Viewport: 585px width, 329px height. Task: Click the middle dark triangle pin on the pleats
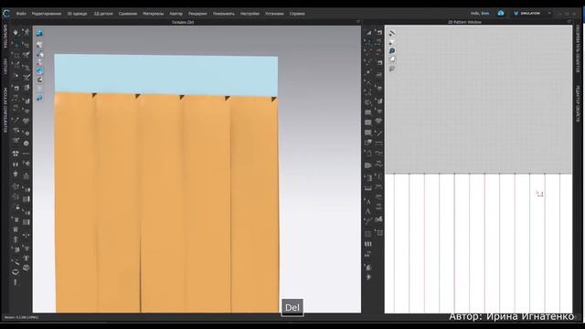click(x=182, y=98)
